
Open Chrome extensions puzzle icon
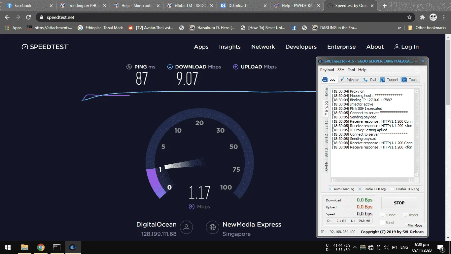click(422, 17)
